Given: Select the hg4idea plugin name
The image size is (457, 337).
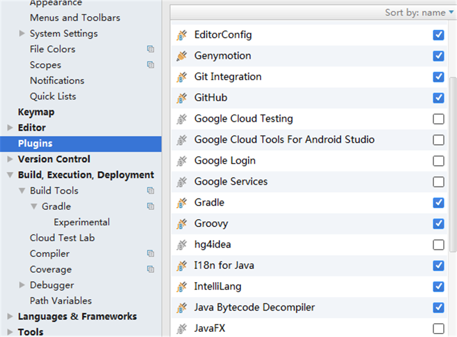Looking at the screenshot, I should pos(213,244).
